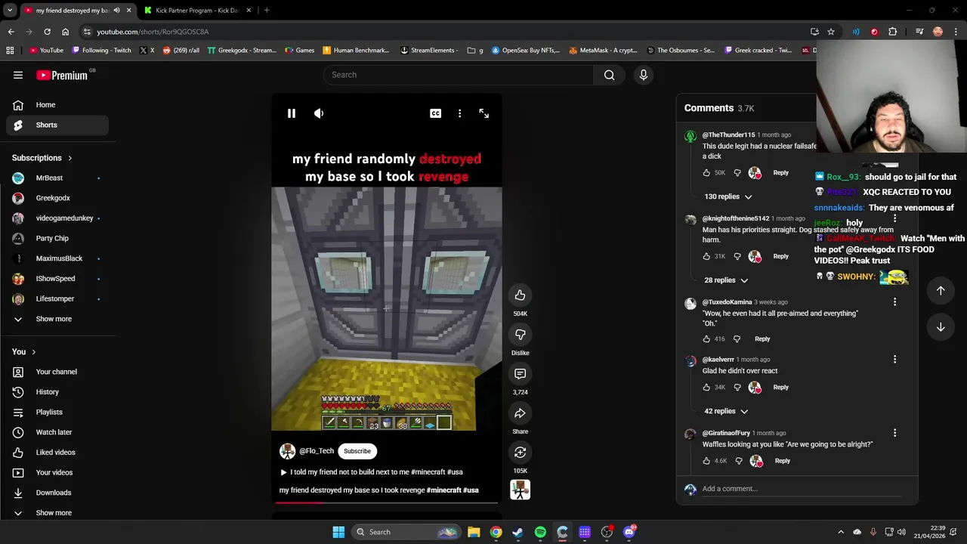Enter fullscreen for the Short
Viewport: 967px width, 544px height.
coord(484,113)
